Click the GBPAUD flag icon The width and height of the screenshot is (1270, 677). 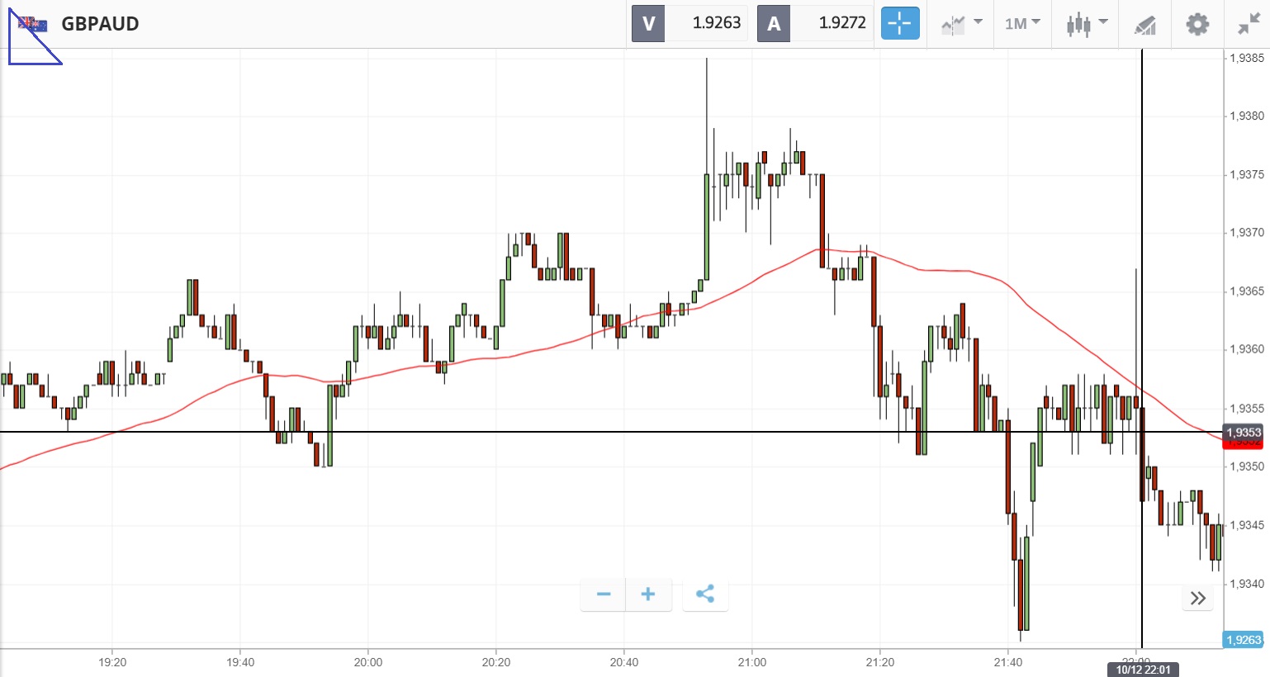tap(33, 24)
